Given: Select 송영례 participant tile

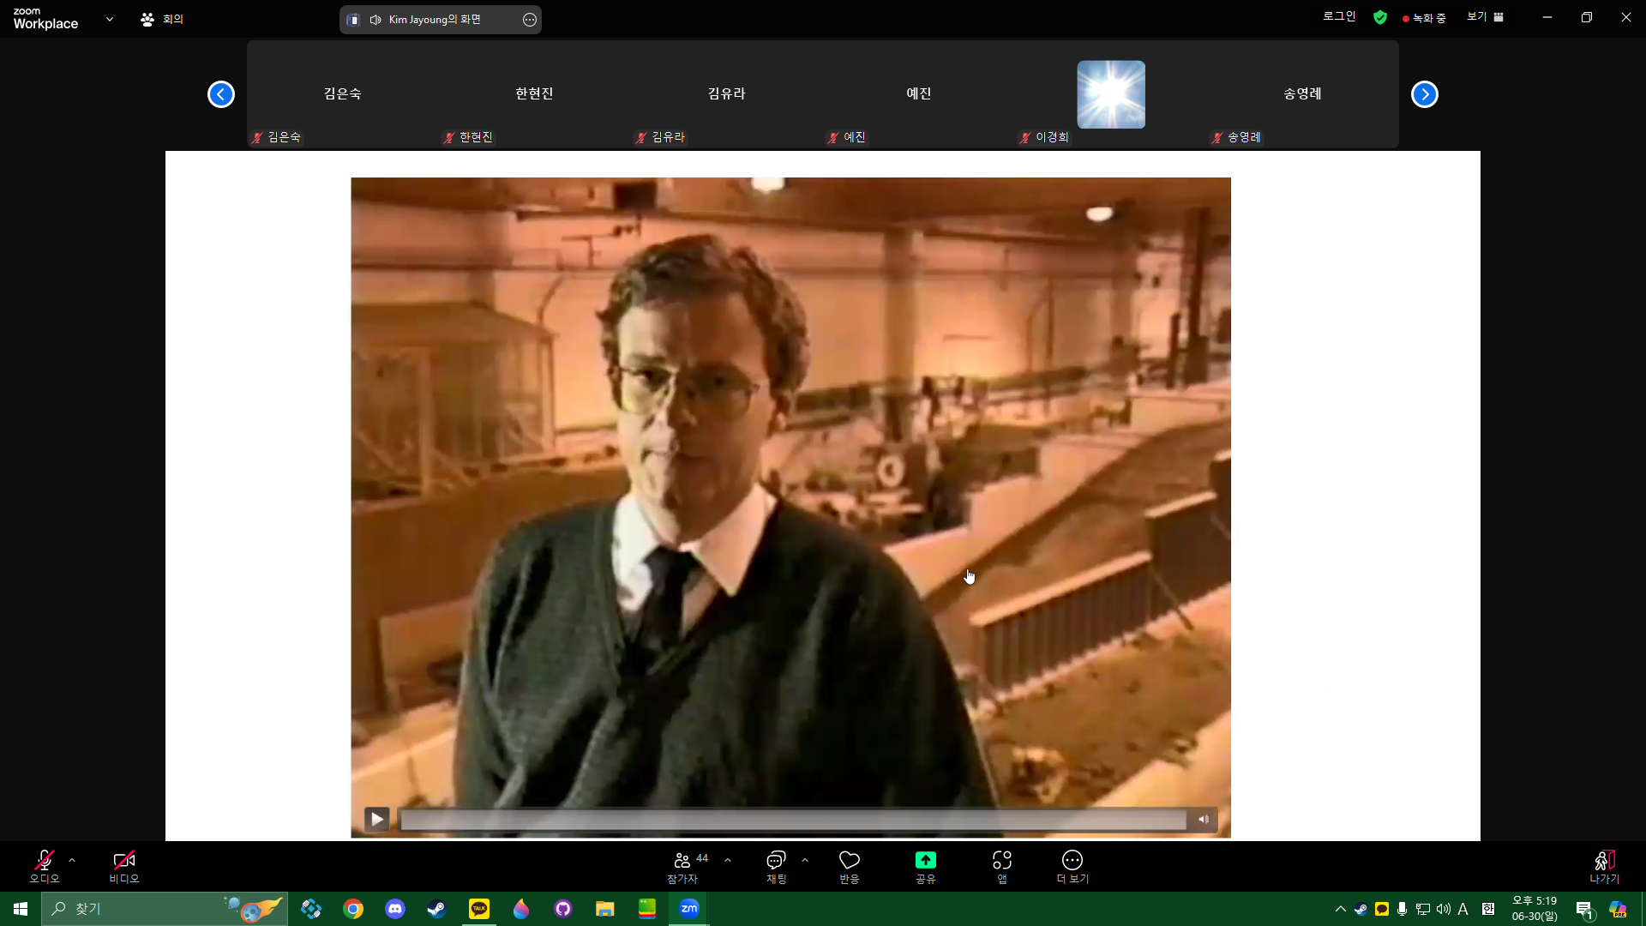Looking at the screenshot, I should (1303, 94).
